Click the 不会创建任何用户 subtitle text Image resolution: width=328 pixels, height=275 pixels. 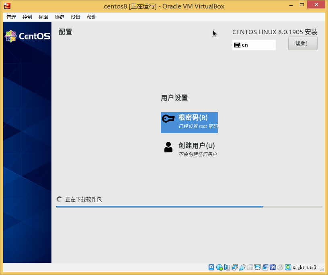tap(198, 154)
